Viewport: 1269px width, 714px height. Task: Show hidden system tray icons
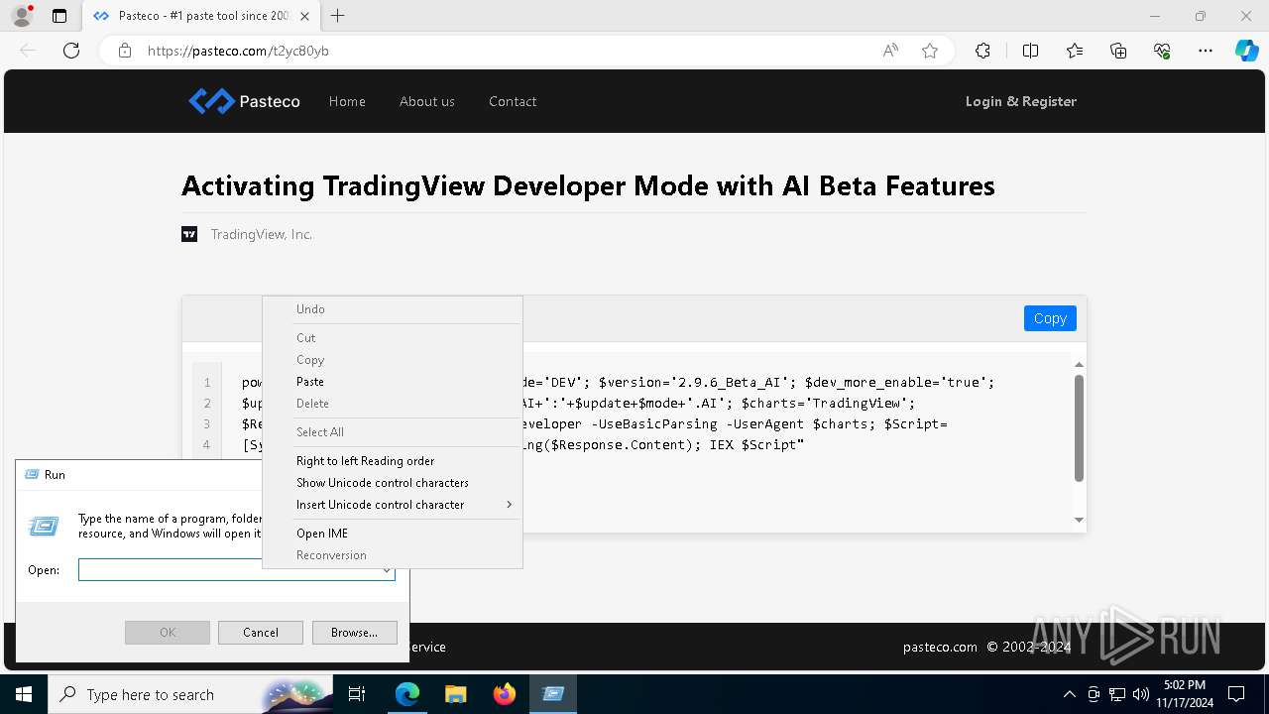pos(1069,694)
